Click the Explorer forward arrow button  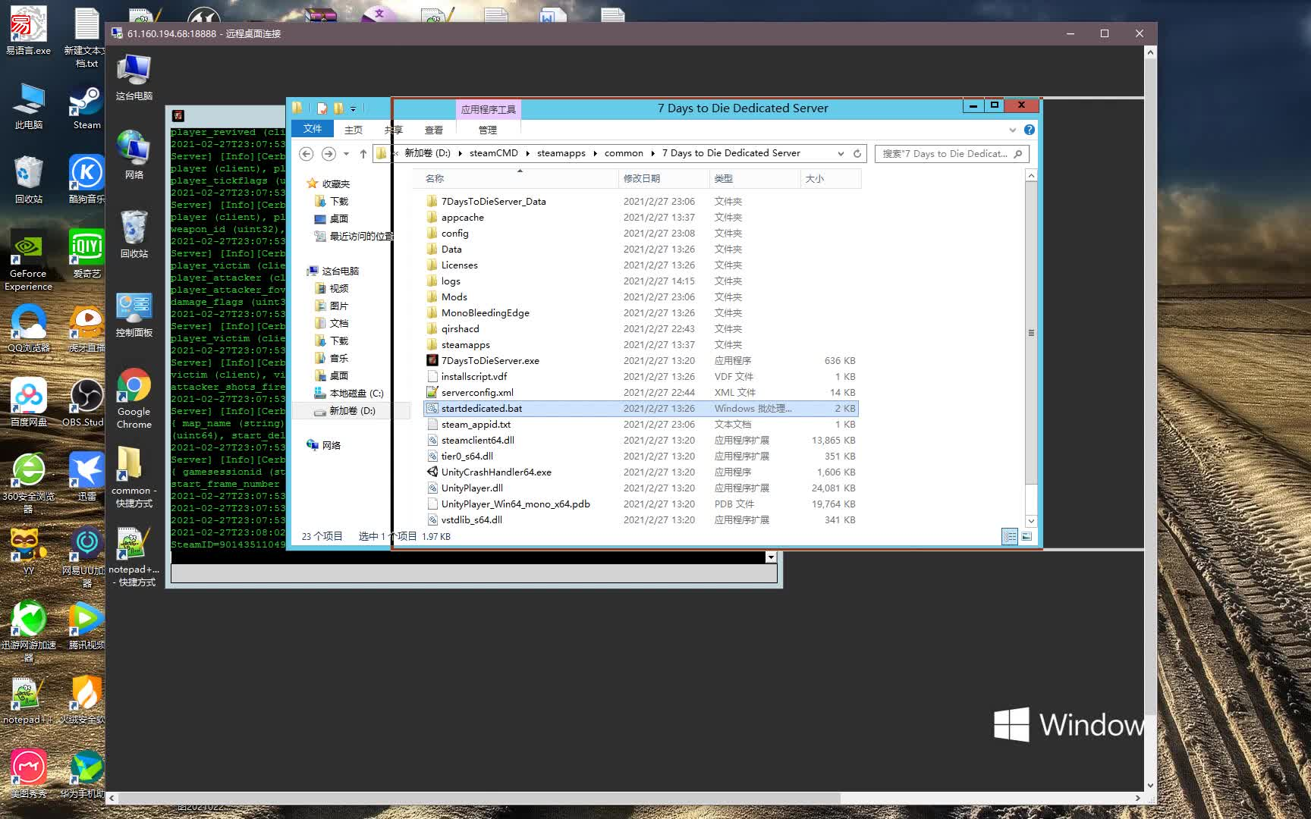pos(329,153)
